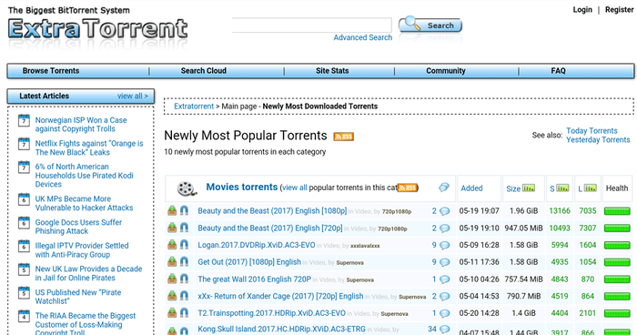637x335 pixels.
Task: Open xXx- Return of Xander Cage torrent
Action: point(280,296)
